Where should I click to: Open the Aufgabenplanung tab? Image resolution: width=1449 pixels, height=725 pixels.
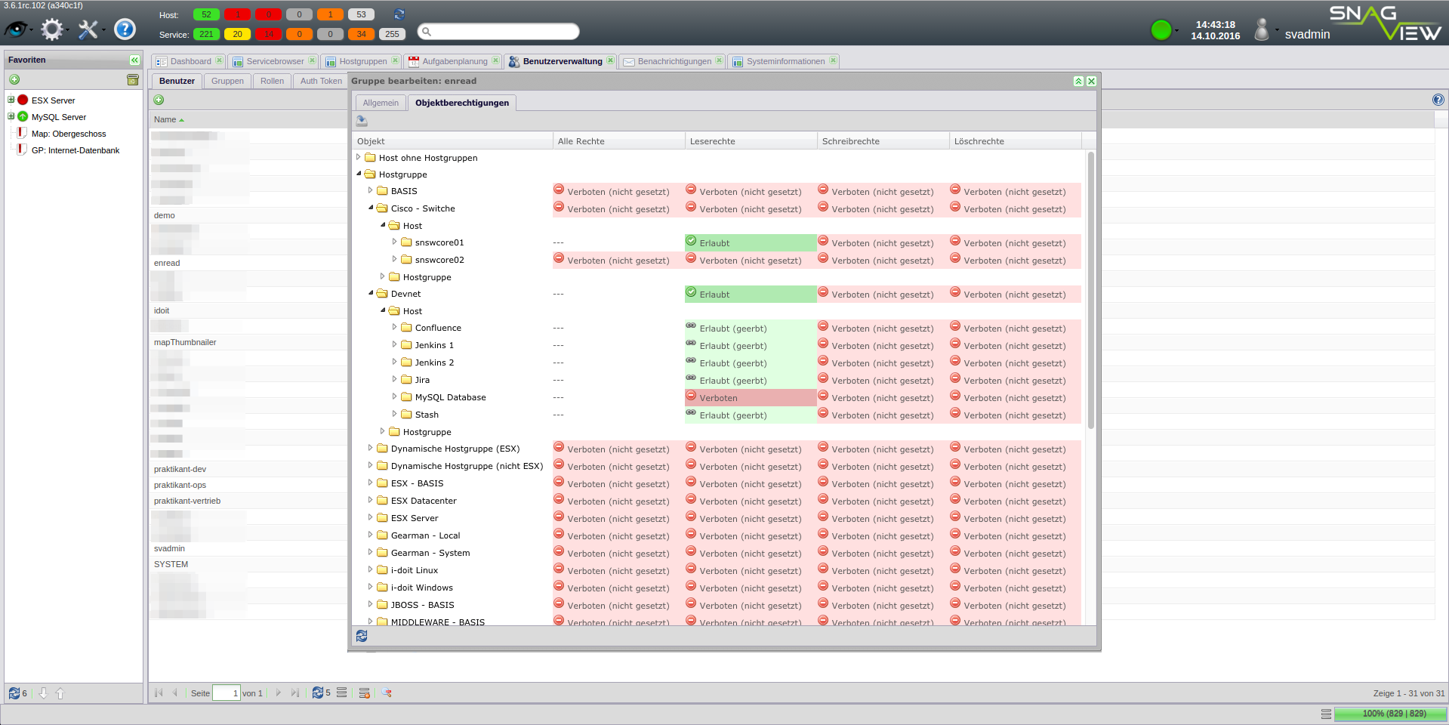(455, 61)
